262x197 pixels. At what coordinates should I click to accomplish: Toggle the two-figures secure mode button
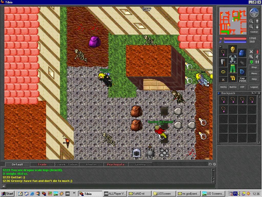(257, 62)
